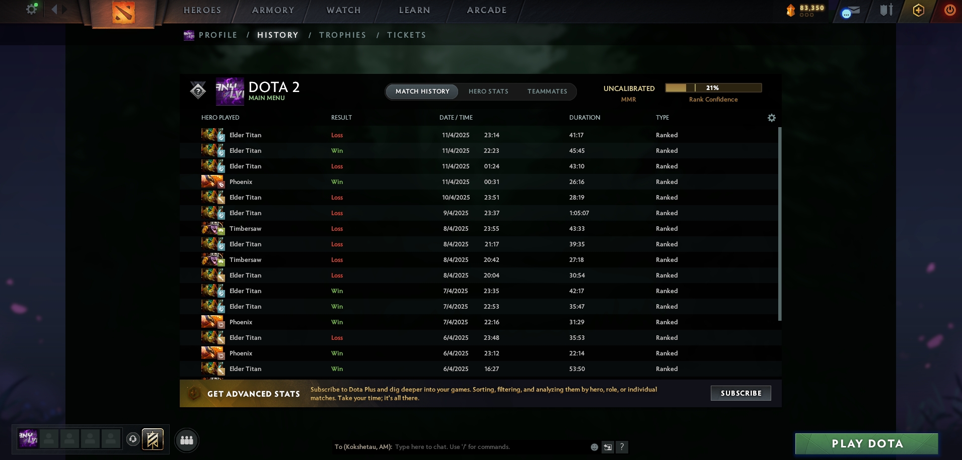Click own avatar in party bar
The image size is (962, 460).
[x=28, y=438]
